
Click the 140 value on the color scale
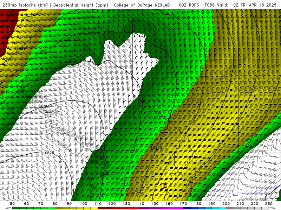click(141, 204)
